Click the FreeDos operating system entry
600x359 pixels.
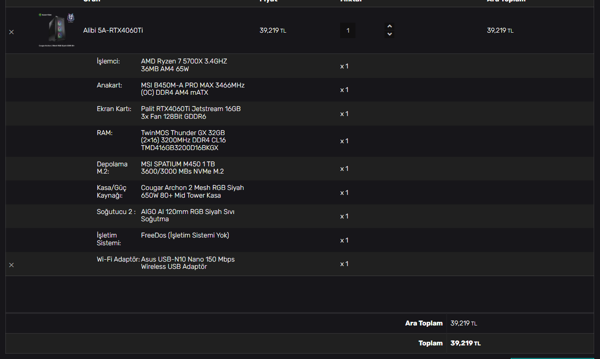tap(185, 235)
